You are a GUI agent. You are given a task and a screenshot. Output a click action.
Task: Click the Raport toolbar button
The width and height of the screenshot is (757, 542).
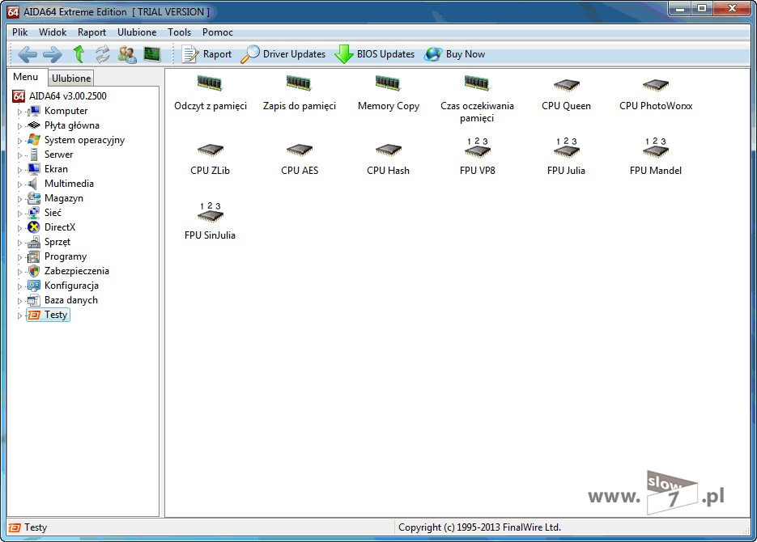click(206, 54)
